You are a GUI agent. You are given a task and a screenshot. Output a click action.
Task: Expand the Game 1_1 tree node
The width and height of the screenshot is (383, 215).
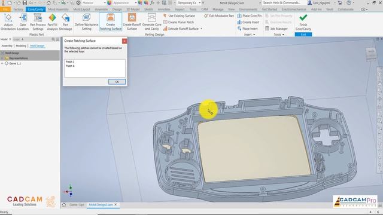(x=2, y=63)
